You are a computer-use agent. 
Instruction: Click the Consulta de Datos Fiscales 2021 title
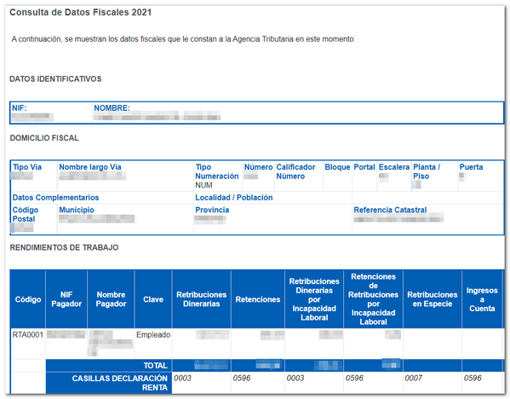pos(81,13)
